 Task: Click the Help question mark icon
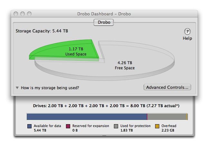[x=187, y=31]
